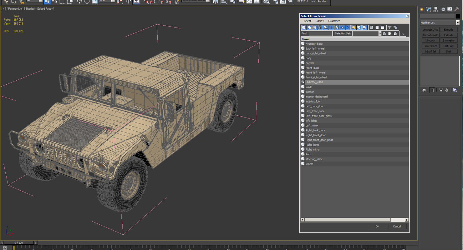Click the Symmetry modifier button
The image size is (463, 250).
pos(449,41)
